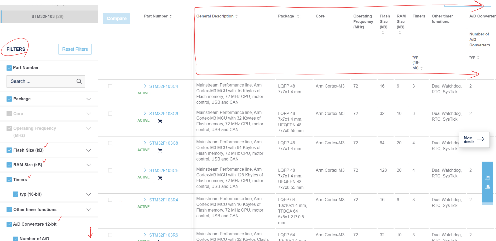Sort by Part Number using sort arrows
Image resolution: width=496 pixels, height=241 pixels.
[x=171, y=16]
